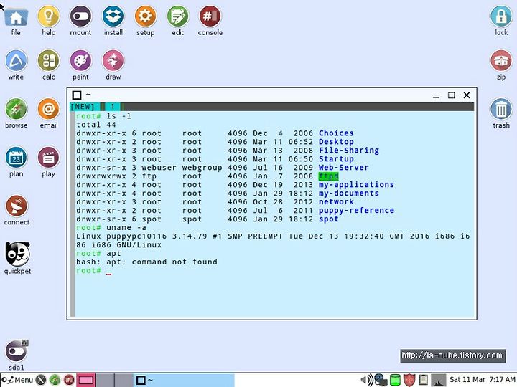Click the 'Startup' directory name
Viewport: 517px width, 387px height.
(x=336, y=159)
